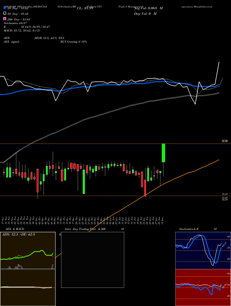This screenshot has width=231, height=306.
Task: Open the empty intraday trading price panel
Action: 92,260
